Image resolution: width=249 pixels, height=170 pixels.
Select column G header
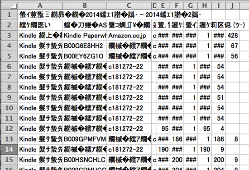(x=191, y=6)
